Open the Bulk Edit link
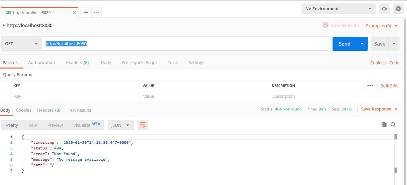The height and width of the screenshot is (185, 407). (389, 86)
